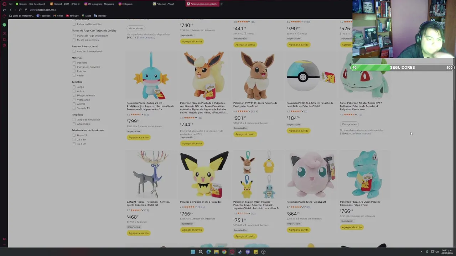
Task: Select the Amazon.com.mx peluche tab
Action: (x=202, y=4)
